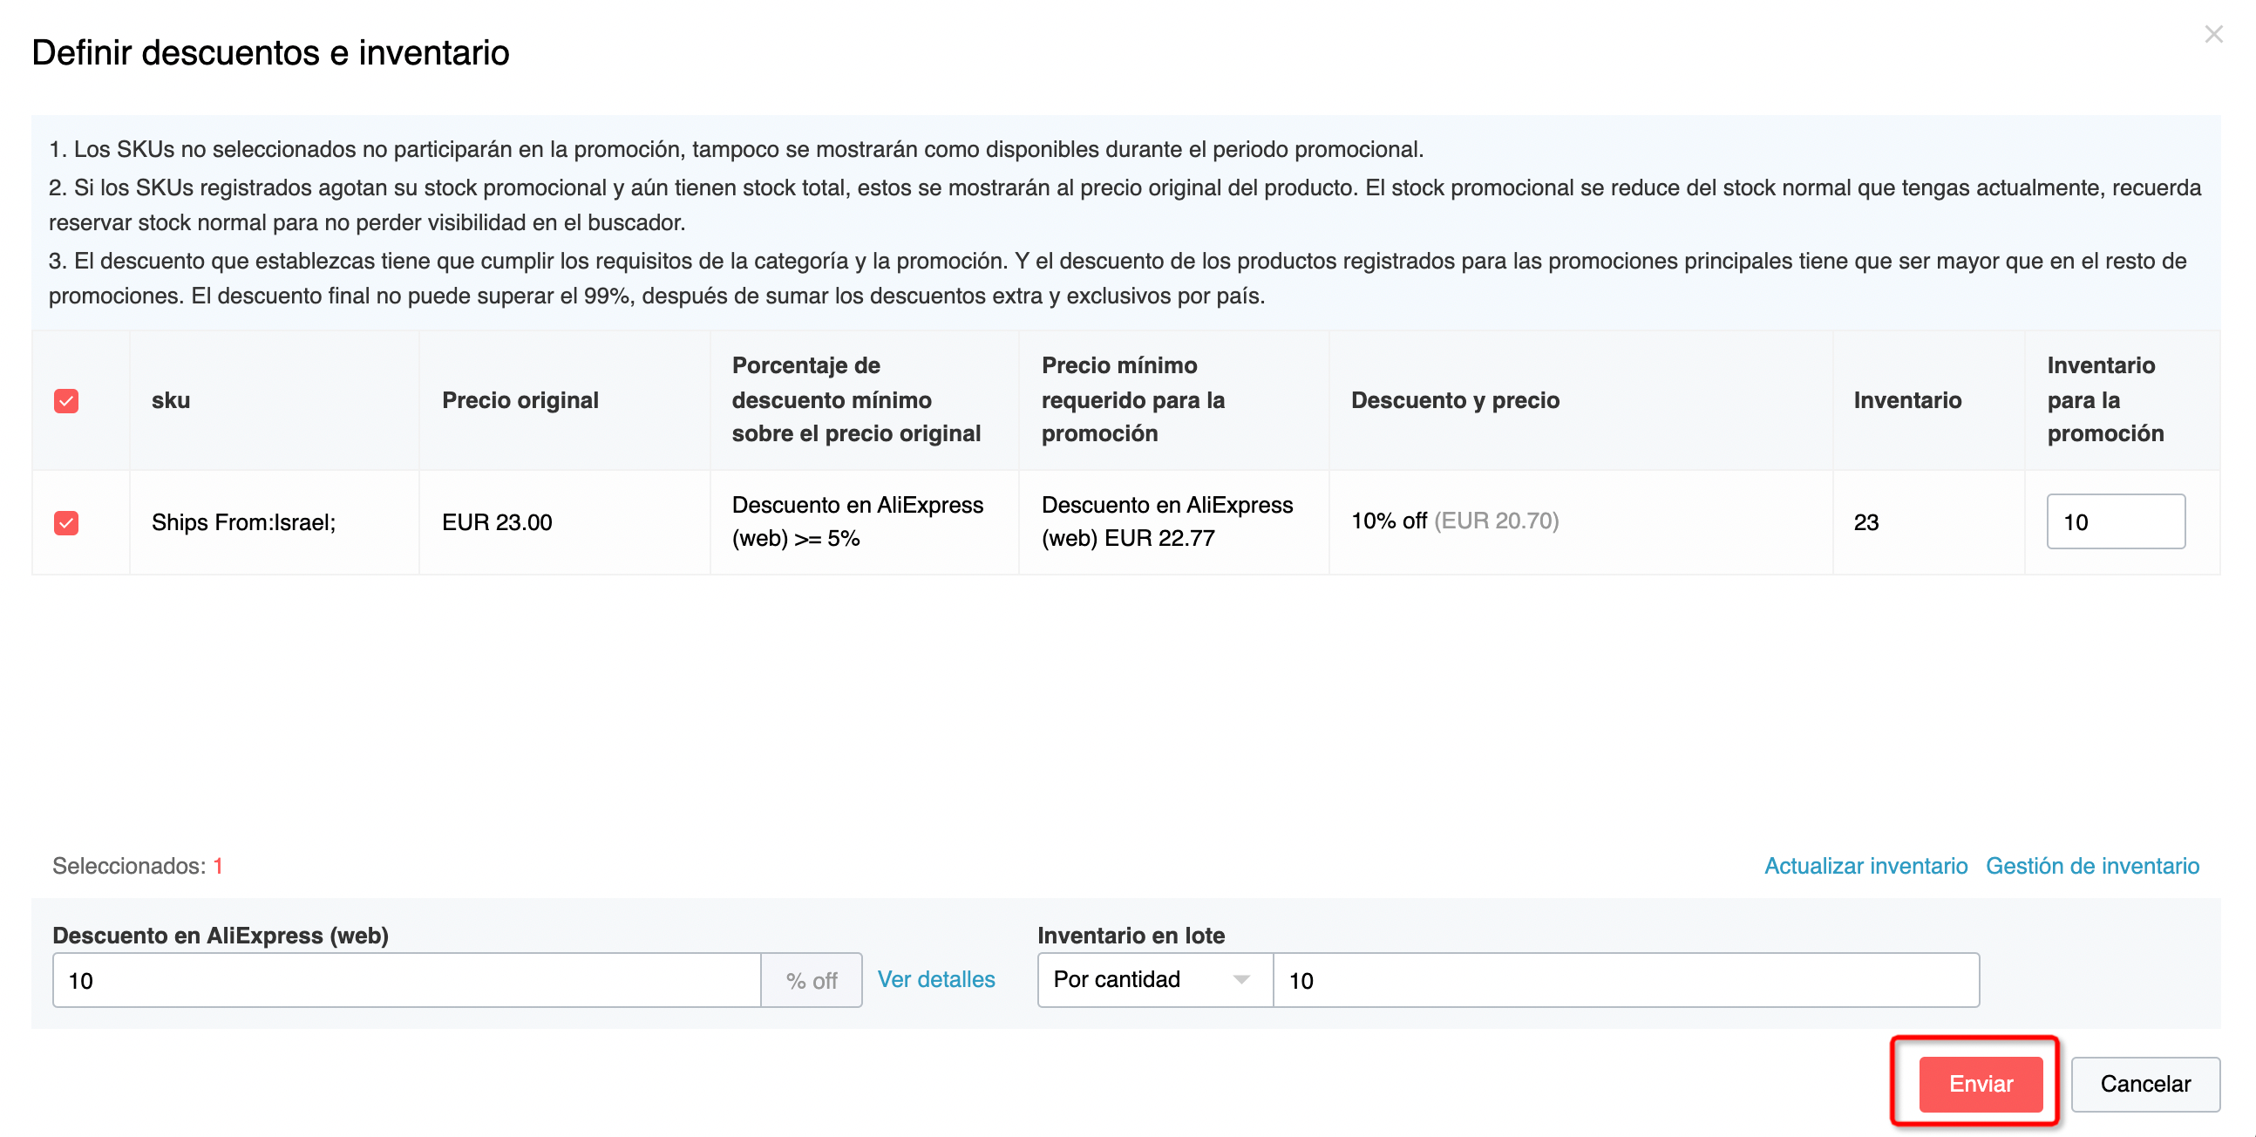Click the Seleccionados count label
The image size is (2256, 1137).
(138, 866)
